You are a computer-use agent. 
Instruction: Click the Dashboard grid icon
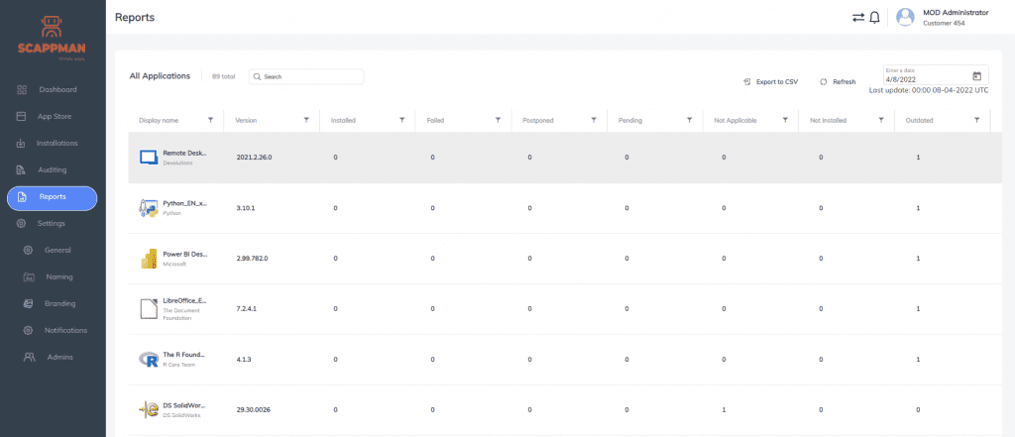click(22, 89)
